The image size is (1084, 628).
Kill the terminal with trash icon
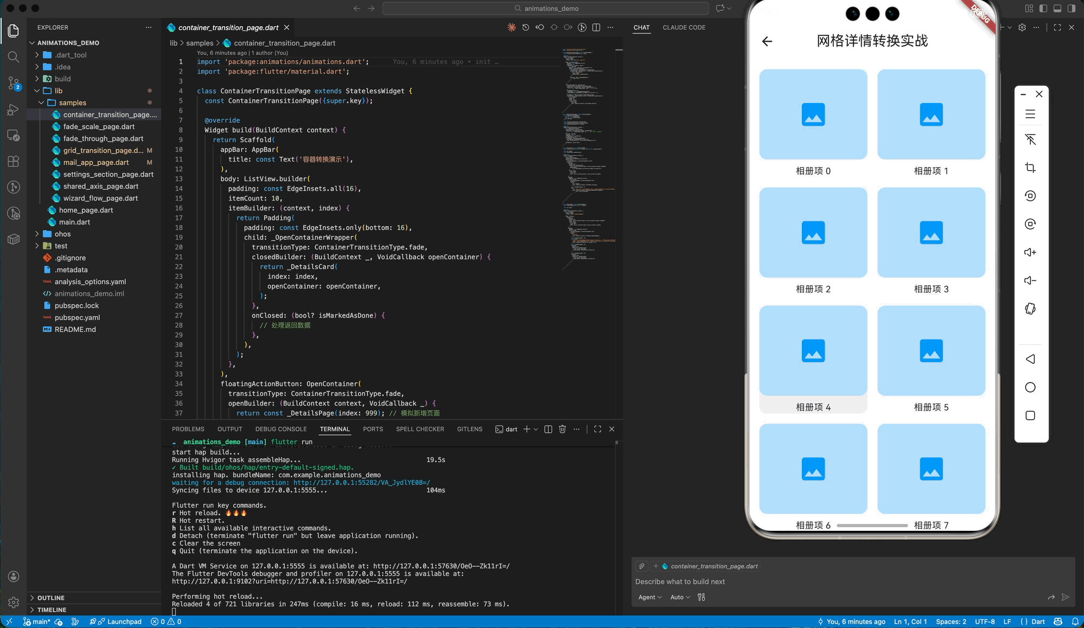pyautogui.click(x=562, y=429)
